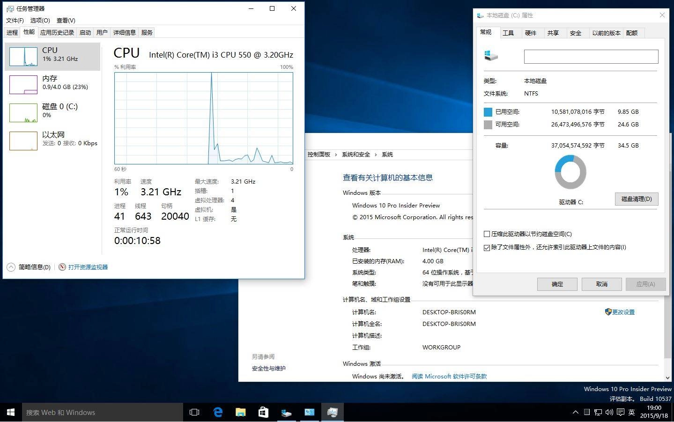This screenshot has width=674, height=422.
Task: Select the Ethernet (以太网) performance item
Action: point(52,141)
